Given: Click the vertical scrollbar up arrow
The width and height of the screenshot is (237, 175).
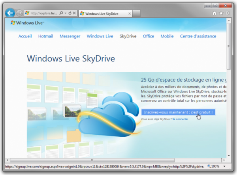Looking at the screenshot, I should [x=229, y=20].
